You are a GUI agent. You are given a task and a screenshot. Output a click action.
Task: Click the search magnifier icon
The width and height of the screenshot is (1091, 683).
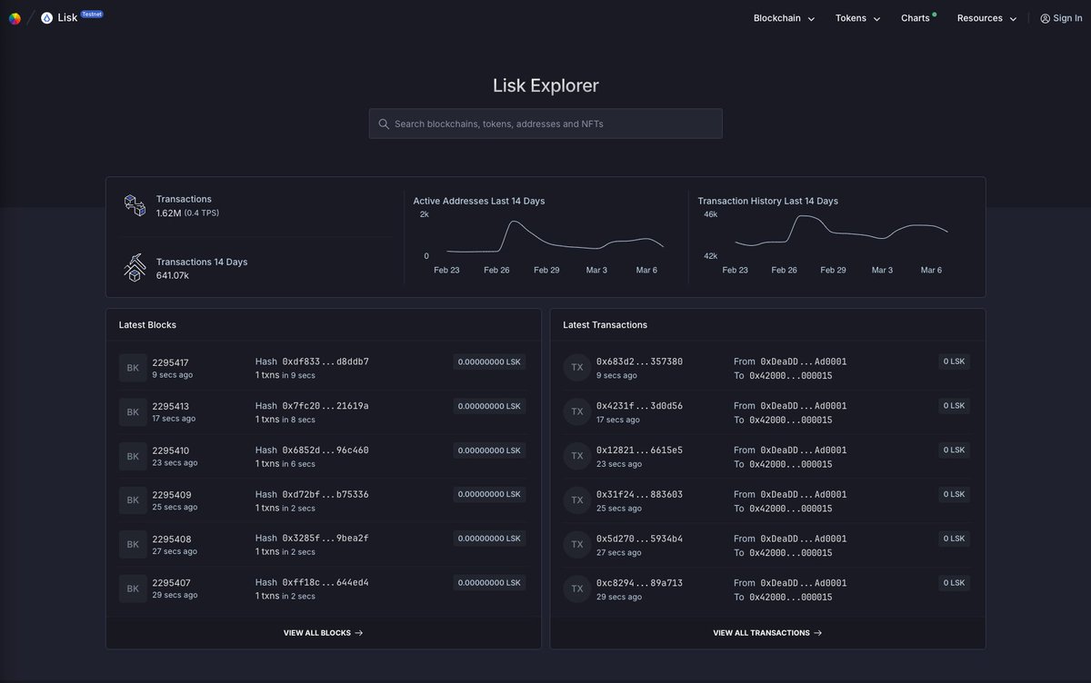click(384, 124)
